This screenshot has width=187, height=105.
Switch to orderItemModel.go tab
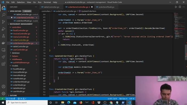pos(106,7)
